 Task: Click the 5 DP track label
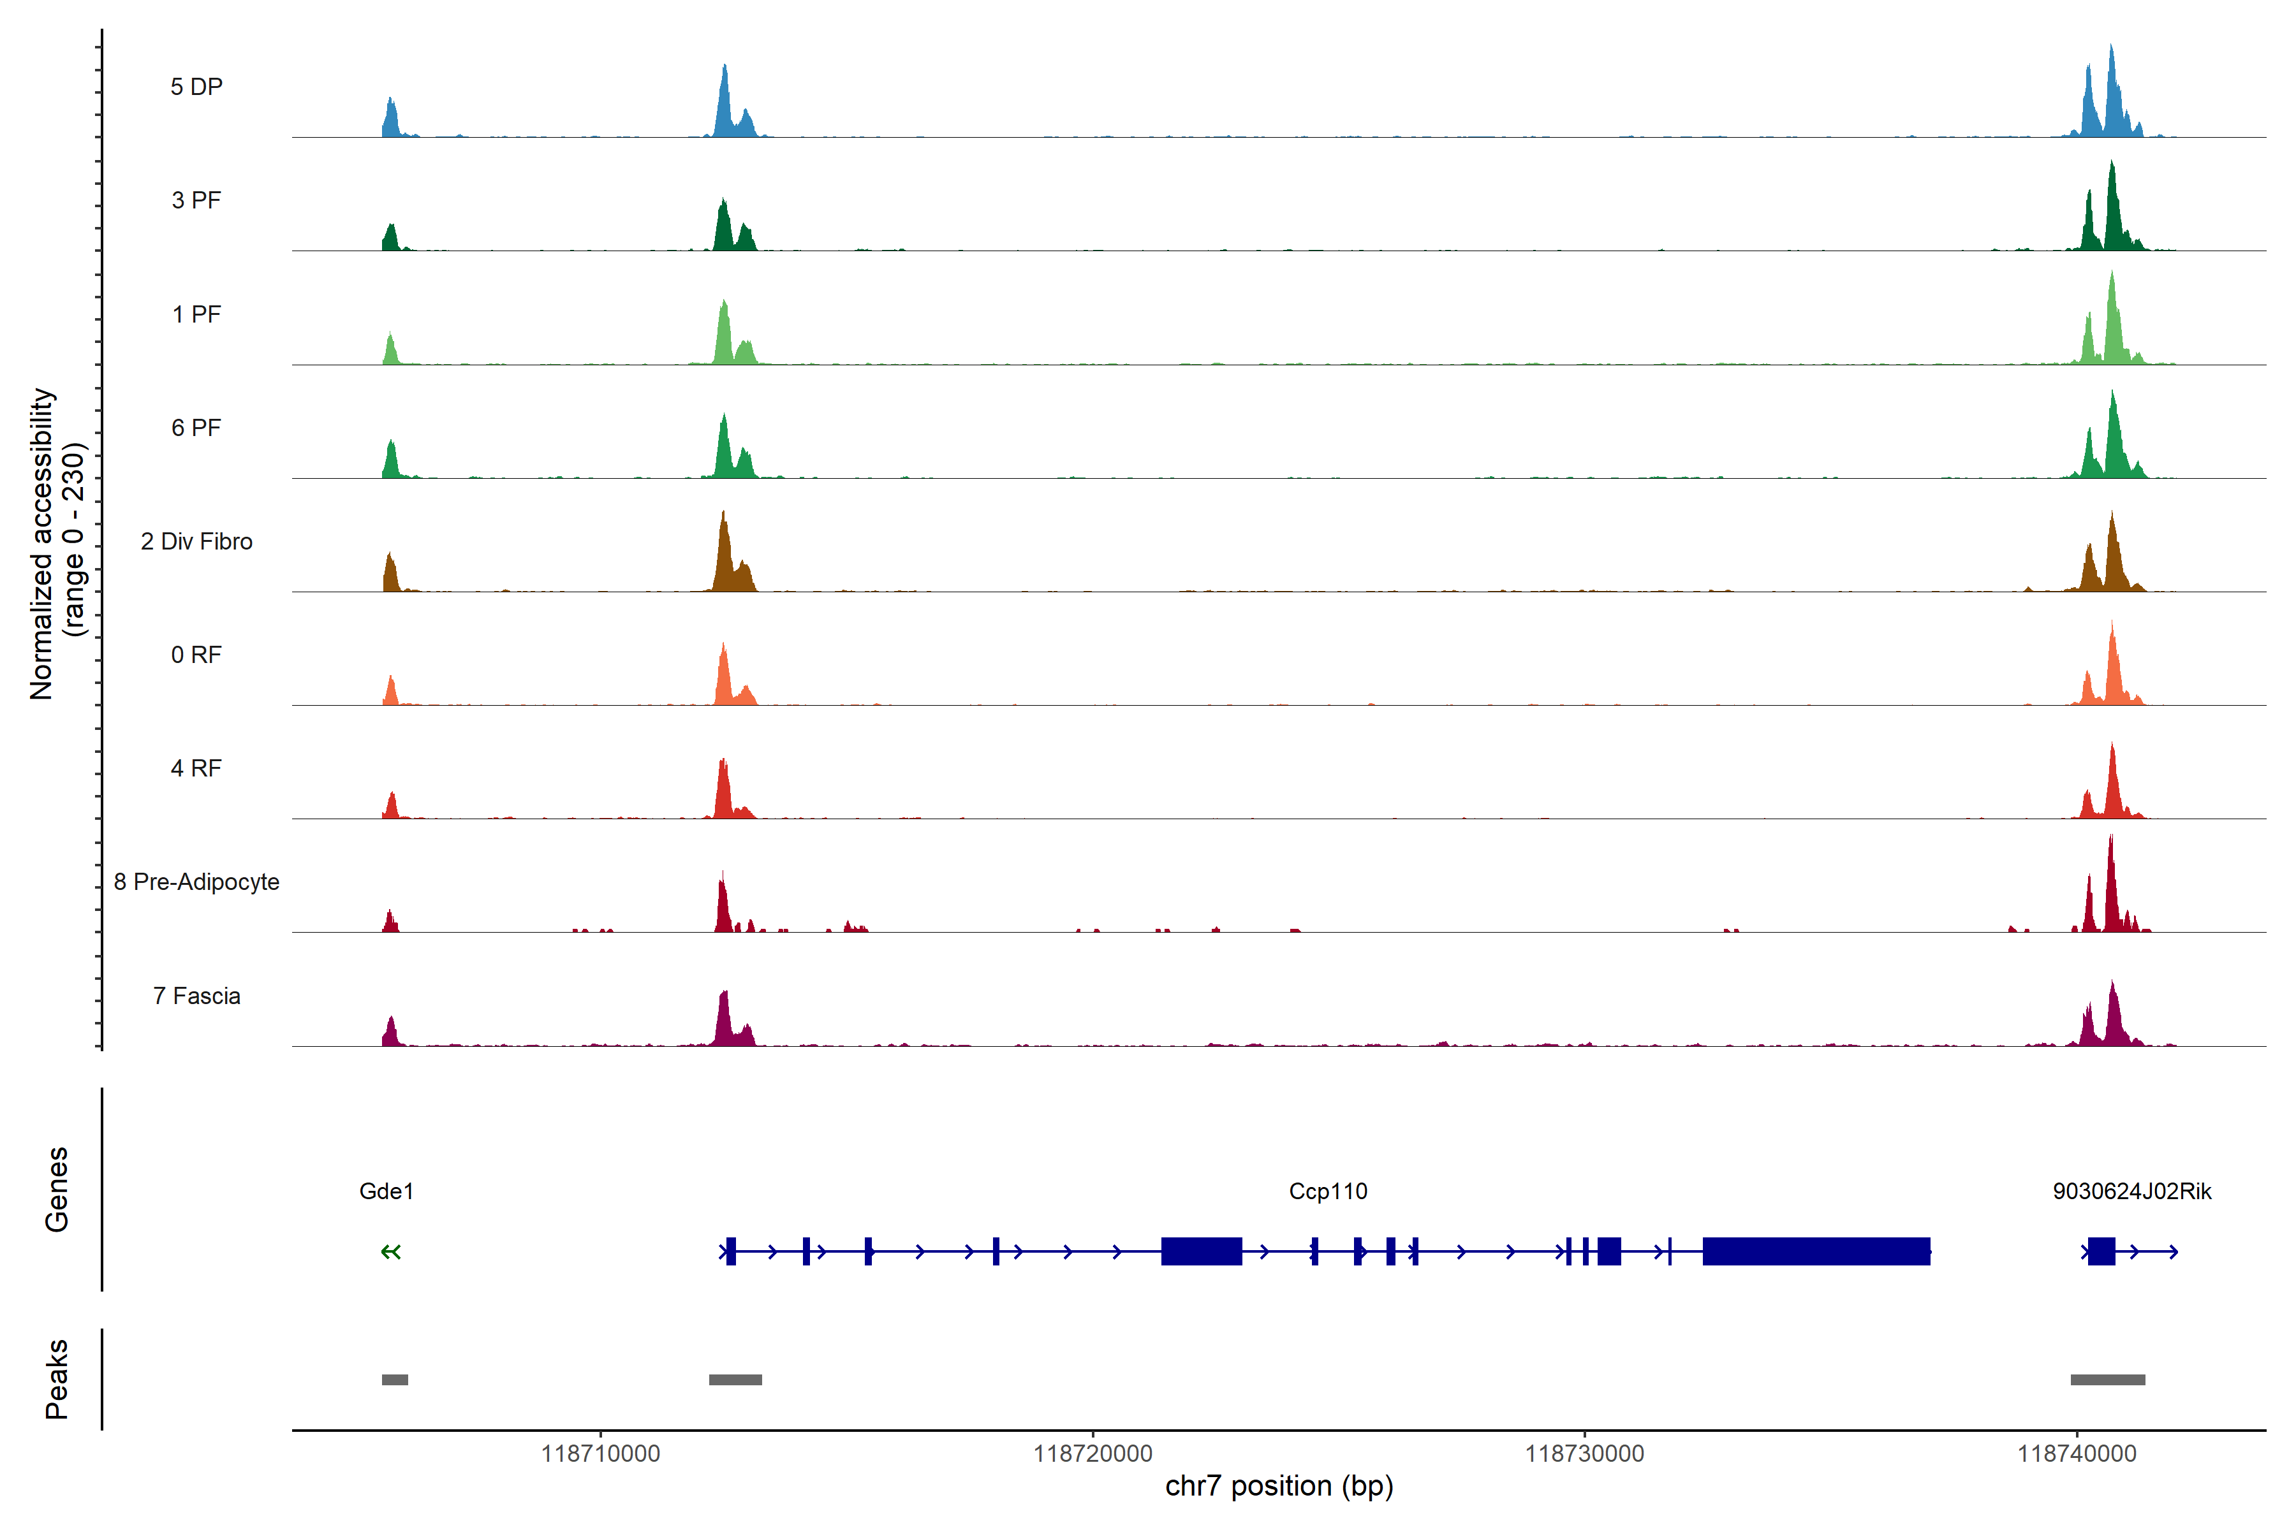pos(196,87)
